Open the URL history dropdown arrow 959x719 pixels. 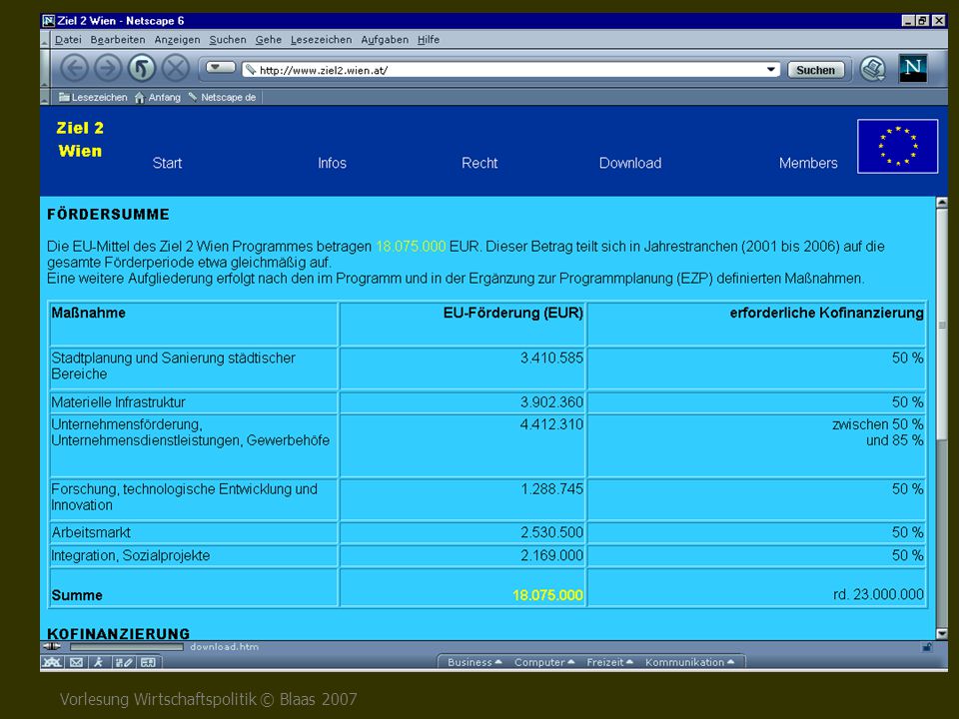pyautogui.click(x=772, y=70)
